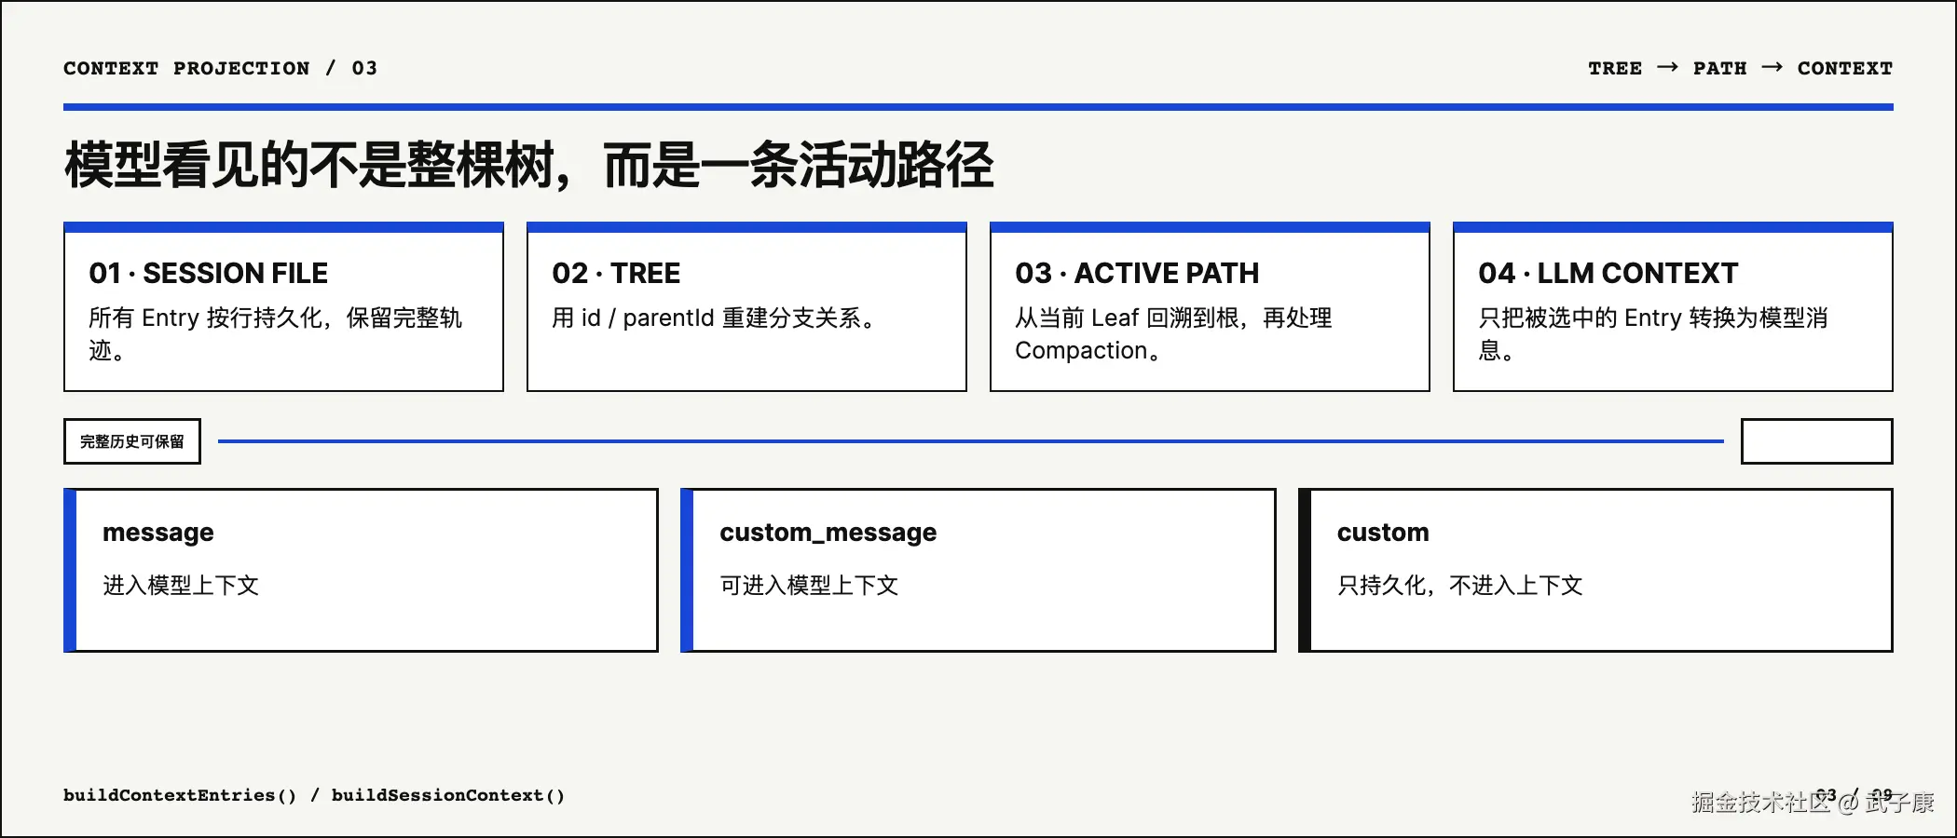Click 'PATH' in the top-right breadcrumb

1720,68
